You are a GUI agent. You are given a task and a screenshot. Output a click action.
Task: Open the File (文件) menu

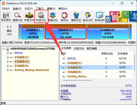pyautogui.click(x=6, y=9)
